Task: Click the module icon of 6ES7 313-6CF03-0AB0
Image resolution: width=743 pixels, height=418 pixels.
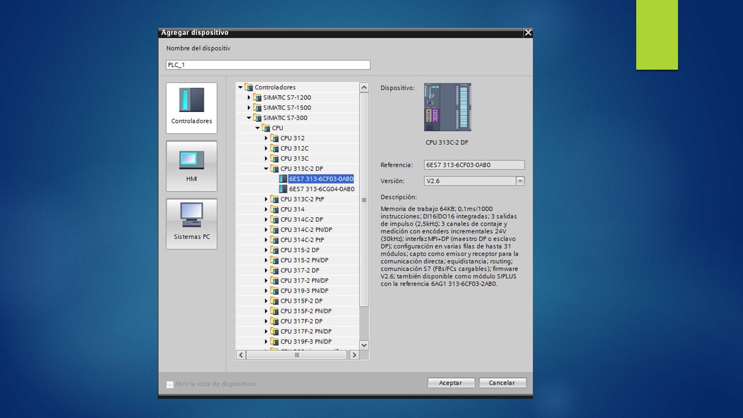Action: coord(283,179)
